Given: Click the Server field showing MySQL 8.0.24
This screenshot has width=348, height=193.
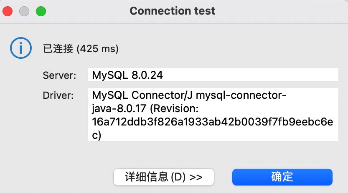Looking at the screenshot, I should (x=212, y=75).
